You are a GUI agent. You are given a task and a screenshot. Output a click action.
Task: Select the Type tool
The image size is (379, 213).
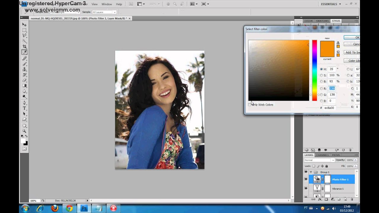click(24, 108)
